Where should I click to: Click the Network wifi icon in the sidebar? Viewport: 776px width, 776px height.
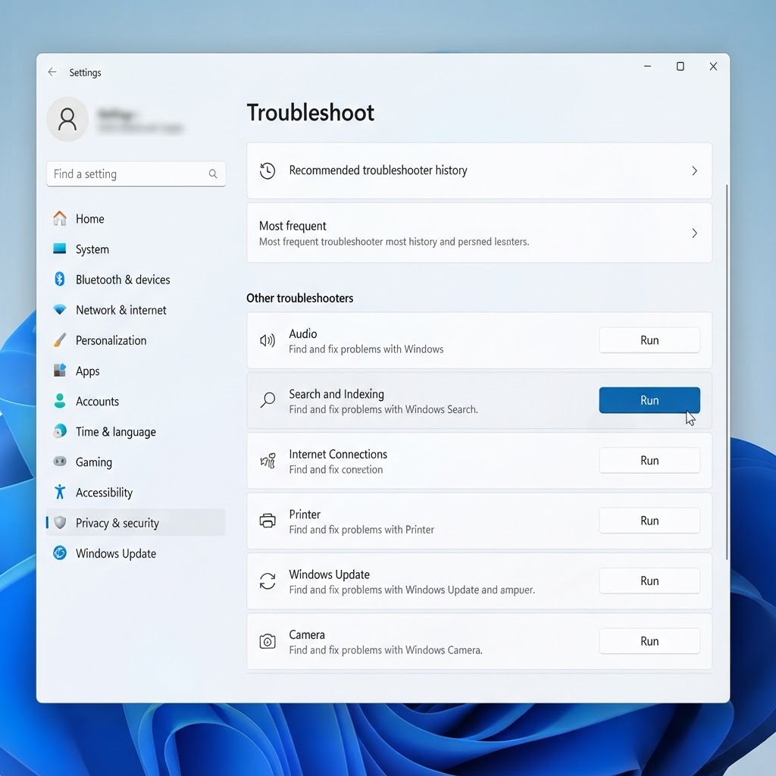(x=59, y=310)
